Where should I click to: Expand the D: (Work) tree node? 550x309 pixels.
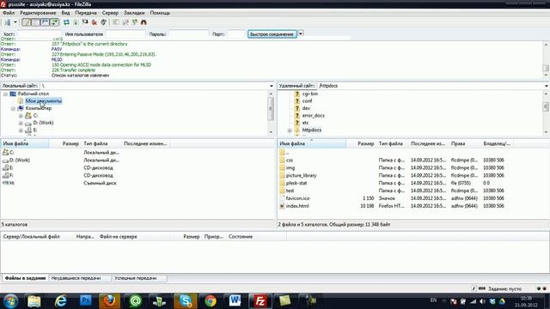[x=21, y=123]
